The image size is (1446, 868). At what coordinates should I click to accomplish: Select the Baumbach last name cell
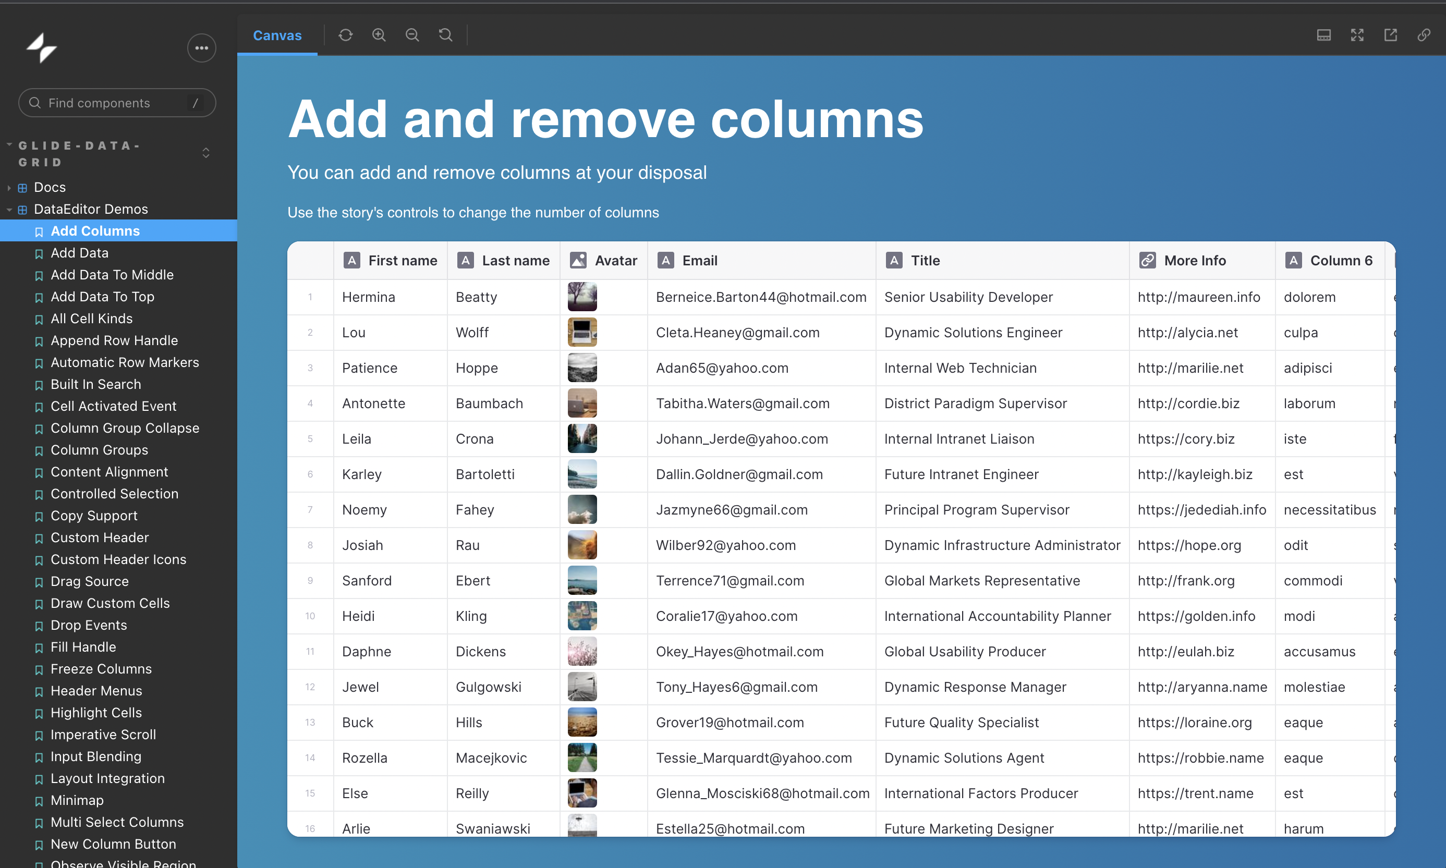point(504,404)
